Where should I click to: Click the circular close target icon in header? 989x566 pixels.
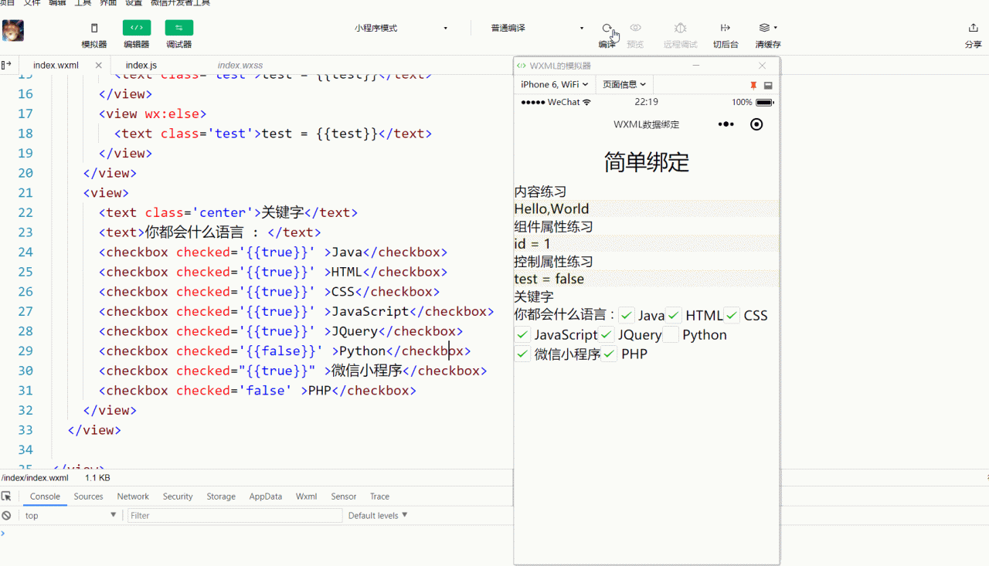click(756, 124)
